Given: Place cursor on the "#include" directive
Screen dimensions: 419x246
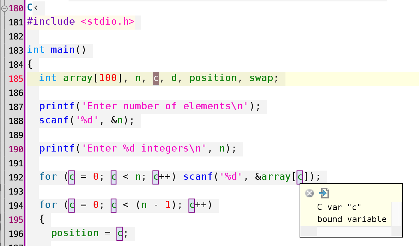Looking at the screenshot, I should [51, 21].
